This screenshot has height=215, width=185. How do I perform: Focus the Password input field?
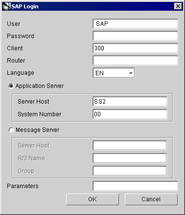click(135, 36)
